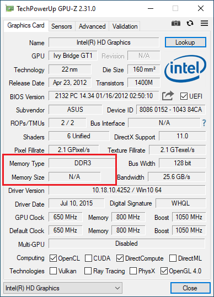Screen dimensions: 214x297
Task: Click the Memory Type DDR3 field
Action: [x=82, y=163]
